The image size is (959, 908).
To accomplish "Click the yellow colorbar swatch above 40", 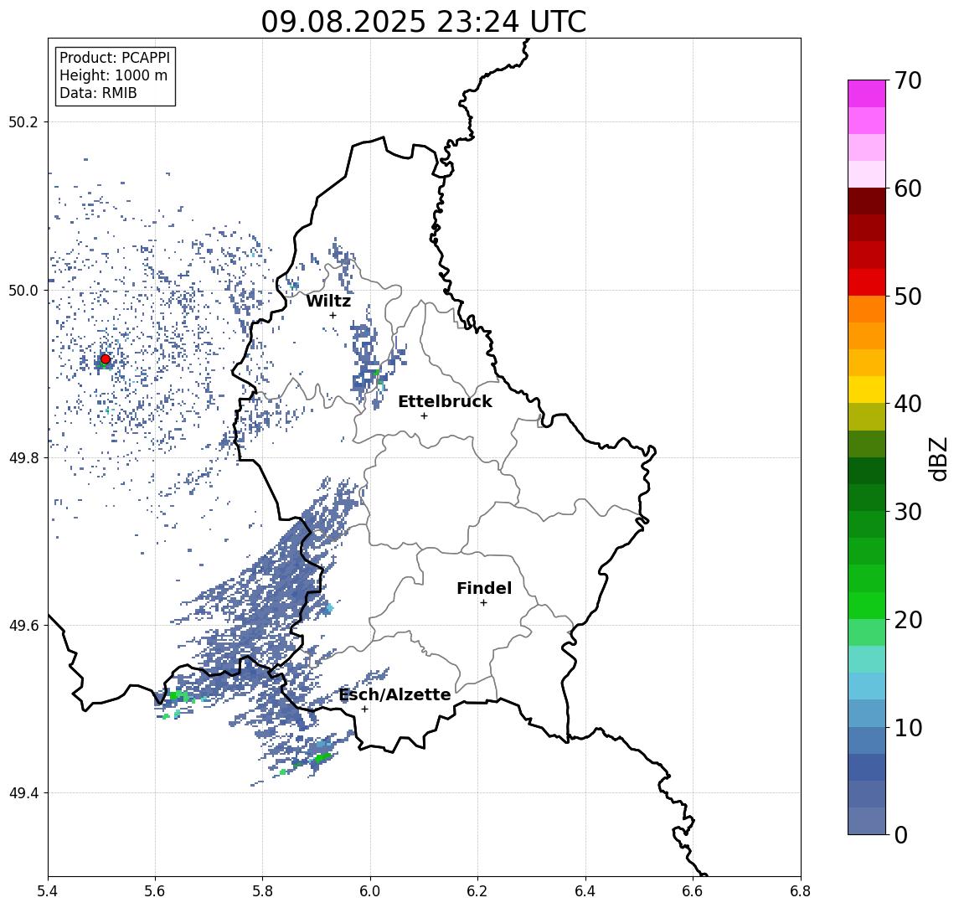I will 867,390.
